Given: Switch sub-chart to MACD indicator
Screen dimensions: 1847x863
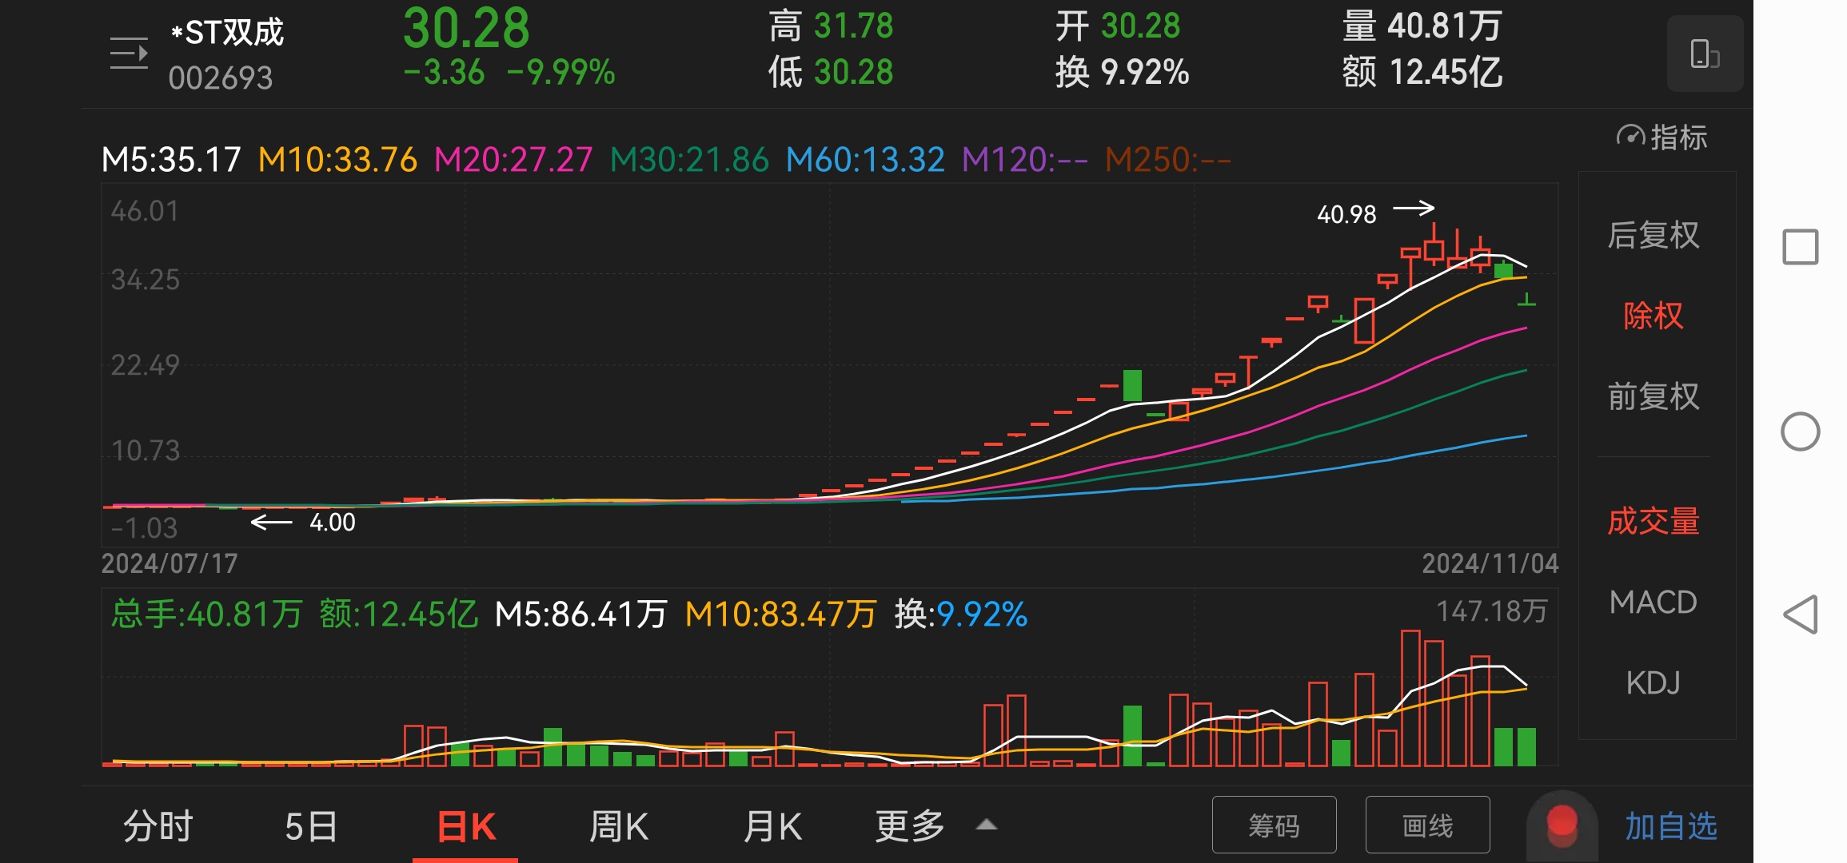Looking at the screenshot, I should [x=1653, y=603].
